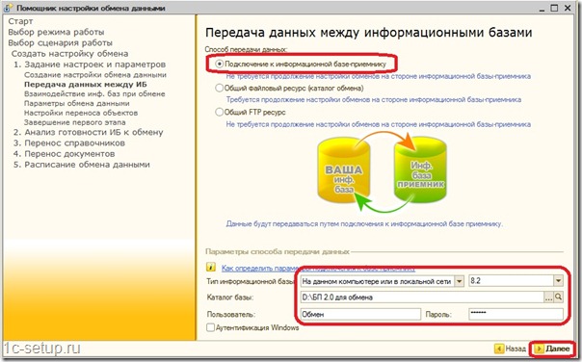Click the 'Требуется продолжение настройки обменов' hint text
Screen dimensions: 582x362
pyautogui.click(x=374, y=99)
